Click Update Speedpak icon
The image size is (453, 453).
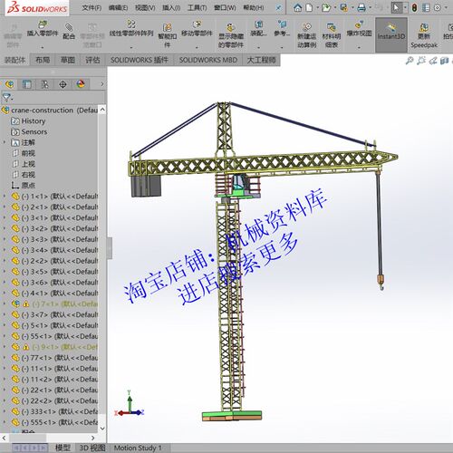tap(424, 27)
